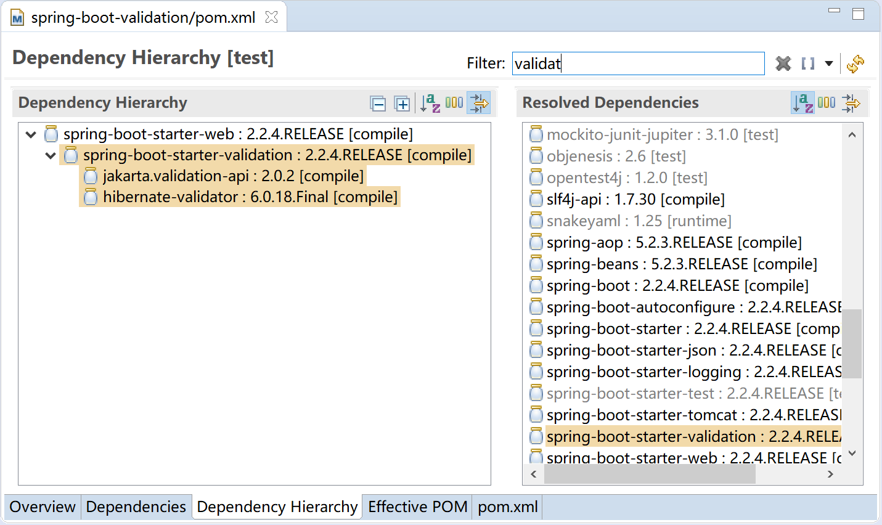The height and width of the screenshot is (525, 882).
Task: Open the Dependencies tab
Action: click(136, 507)
